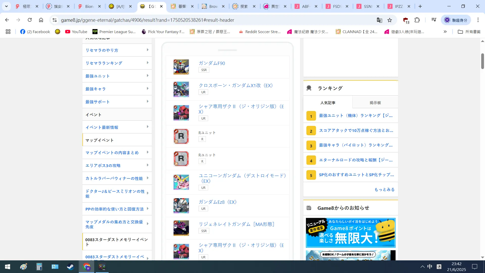The image size is (485, 273).
Task: Go back to the previous page
Action: 7,20
